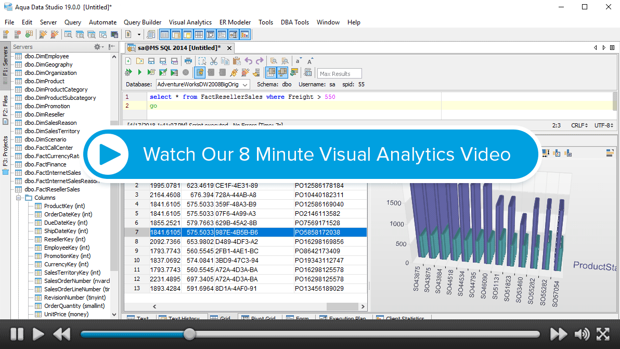This screenshot has width=620, height=349.
Task: Switch to the F2: Files side tab
Action: tap(5, 109)
